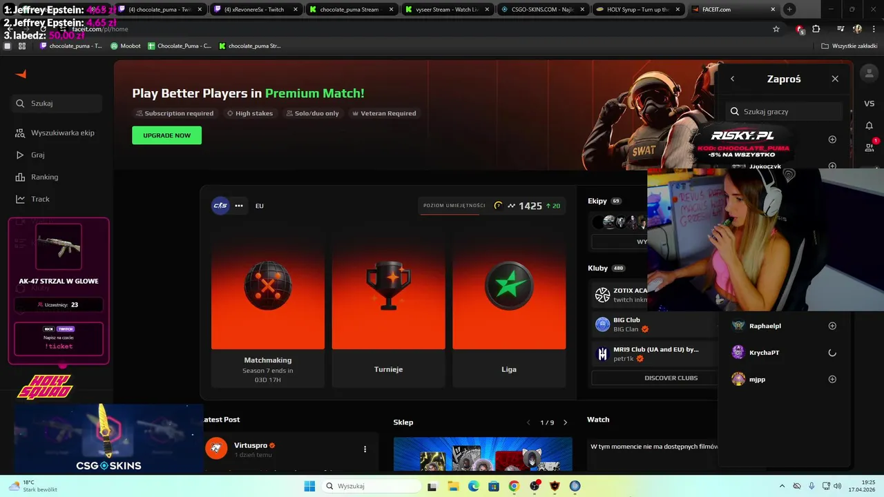Open the Track section in the sidebar
The height and width of the screenshot is (497, 884).
click(x=33, y=199)
